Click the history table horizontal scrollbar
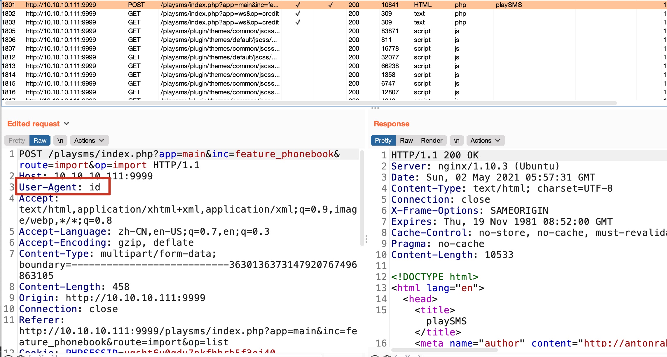This screenshot has width=667, height=357. pyautogui.click(x=309, y=103)
